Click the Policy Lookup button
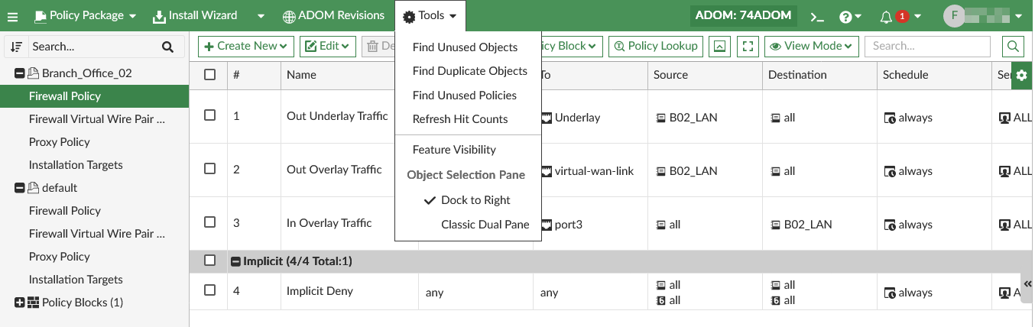 [656, 46]
